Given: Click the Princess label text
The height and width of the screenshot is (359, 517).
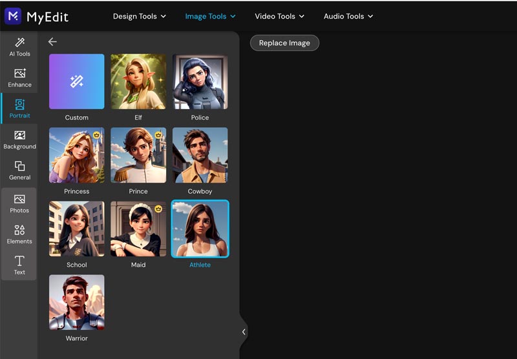Looking at the screenshot, I should pyautogui.click(x=76, y=191).
